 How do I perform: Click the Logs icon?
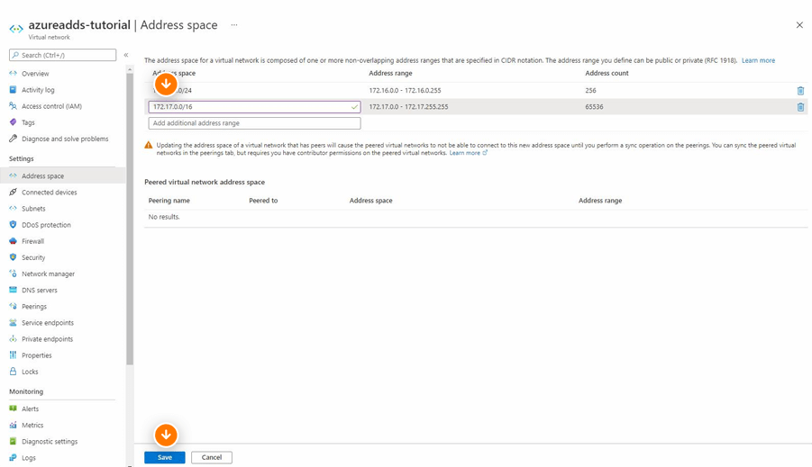coord(13,457)
